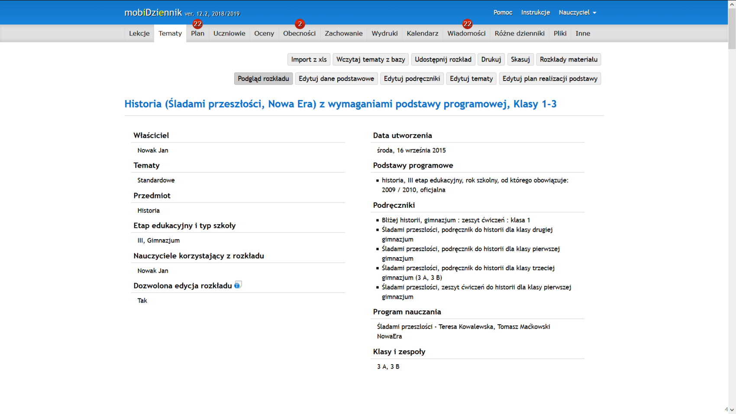Open the Instrukcje link
Image resolution: width=736 pixels, height=414 pixels.
tap(536, 13)
